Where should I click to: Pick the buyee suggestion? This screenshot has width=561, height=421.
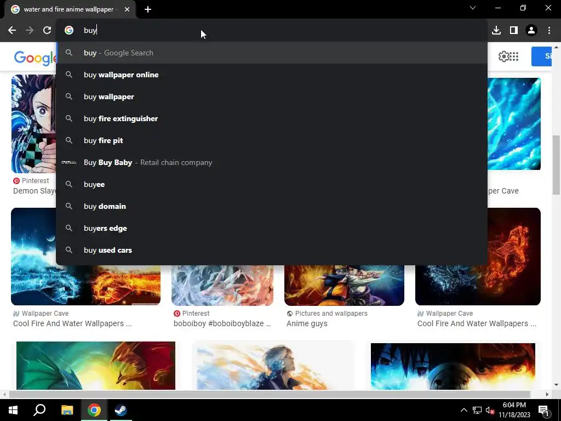coord(272,184)
